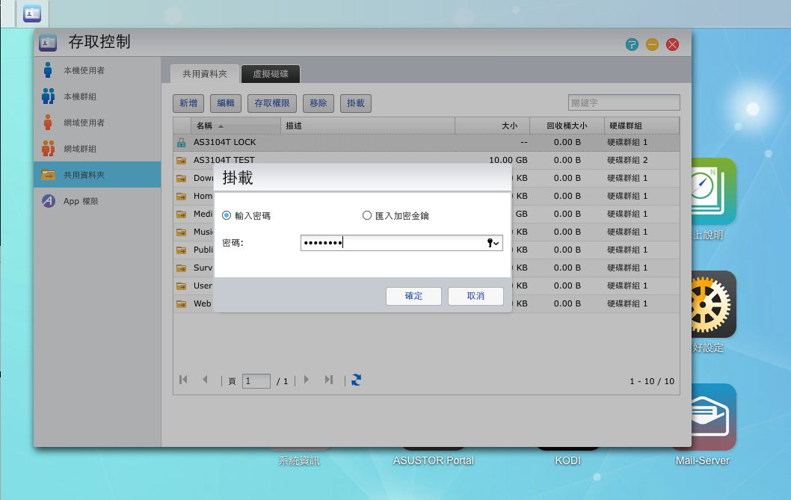Open the password key dropdown arrow
The width and height of the screenshot is (791, 500).
point(493,243)
